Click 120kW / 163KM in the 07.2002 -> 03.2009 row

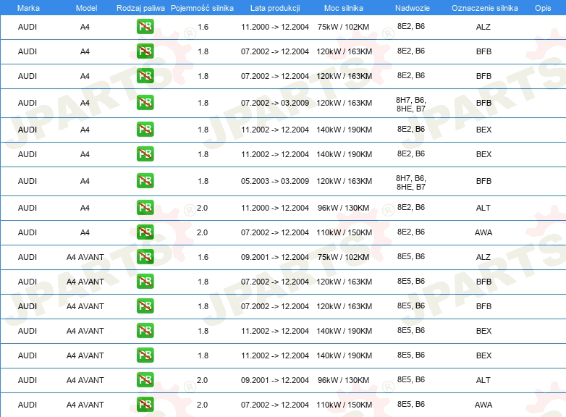tap(344, 103)
